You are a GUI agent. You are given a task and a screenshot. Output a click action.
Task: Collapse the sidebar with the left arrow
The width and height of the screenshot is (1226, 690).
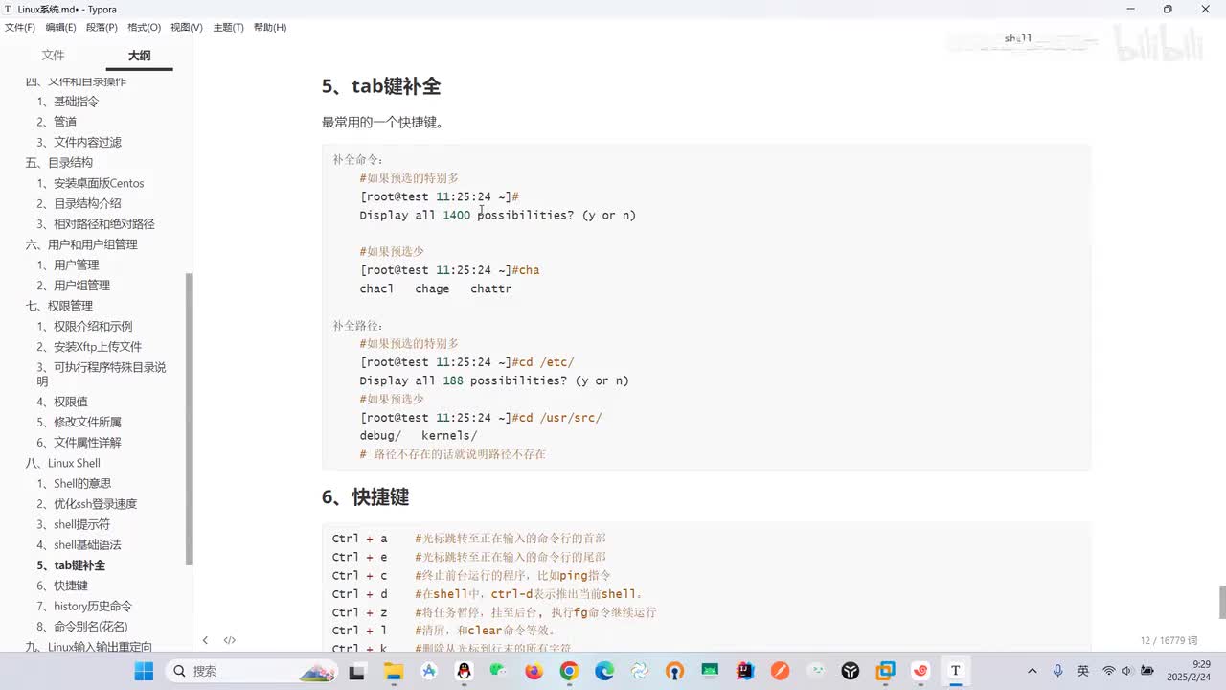coord(205,640)
